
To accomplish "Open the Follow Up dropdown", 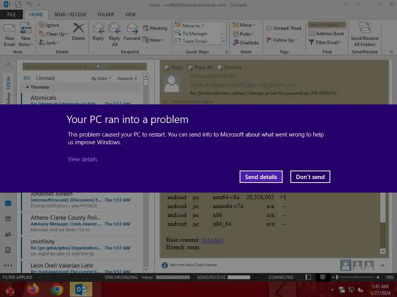I will tap(282, 40).
